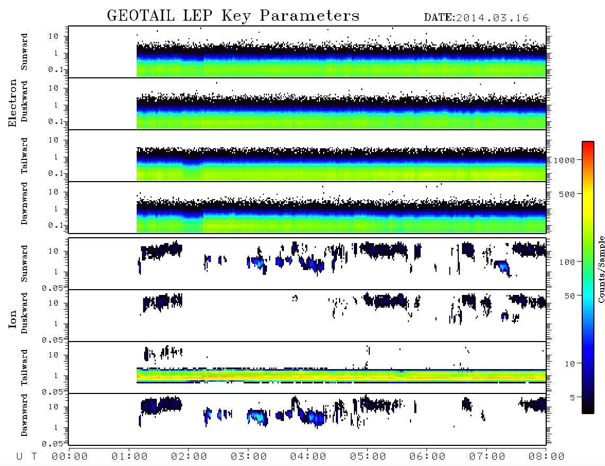Click the 0.1 tick label of Electron Sunward panel
The width and height of the screenshot is (605, 466).
click(55, 70)
